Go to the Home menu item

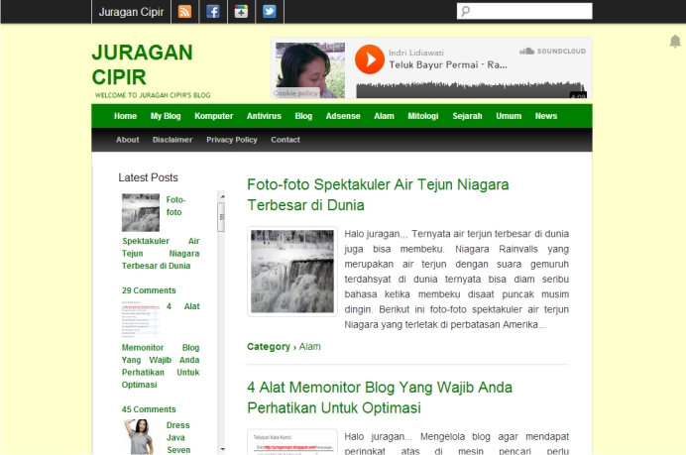[x=125, y=116]
